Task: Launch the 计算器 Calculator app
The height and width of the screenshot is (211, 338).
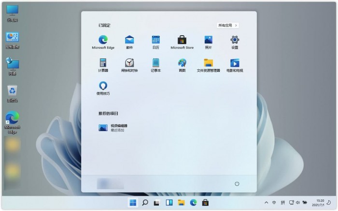Action: coord(103,65)
